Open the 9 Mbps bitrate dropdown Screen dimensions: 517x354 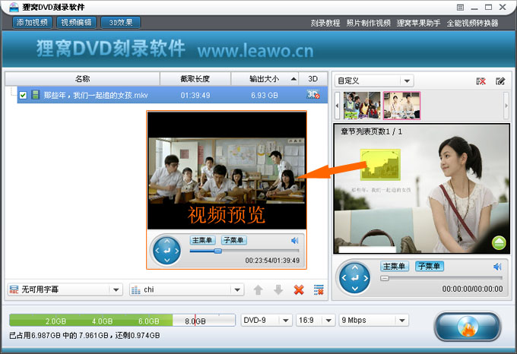[x=373, y=320]
